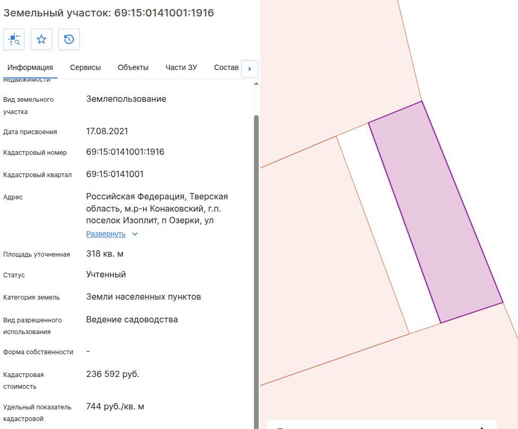
Task: Click the Кадастровый номер label
Action: pyautogui.click(x=35, y=153)
